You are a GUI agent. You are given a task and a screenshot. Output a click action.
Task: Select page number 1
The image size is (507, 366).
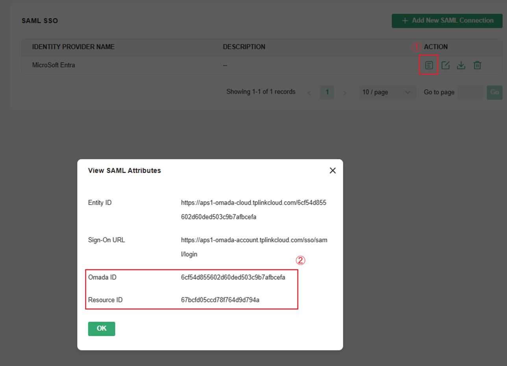click(327, 92)
